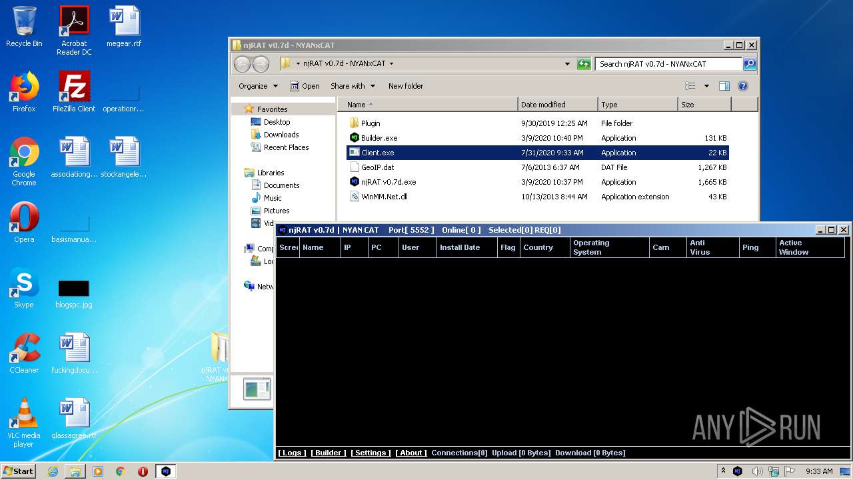
Task: Open the Opera desktop shortcut
Action: coord(24,223)
